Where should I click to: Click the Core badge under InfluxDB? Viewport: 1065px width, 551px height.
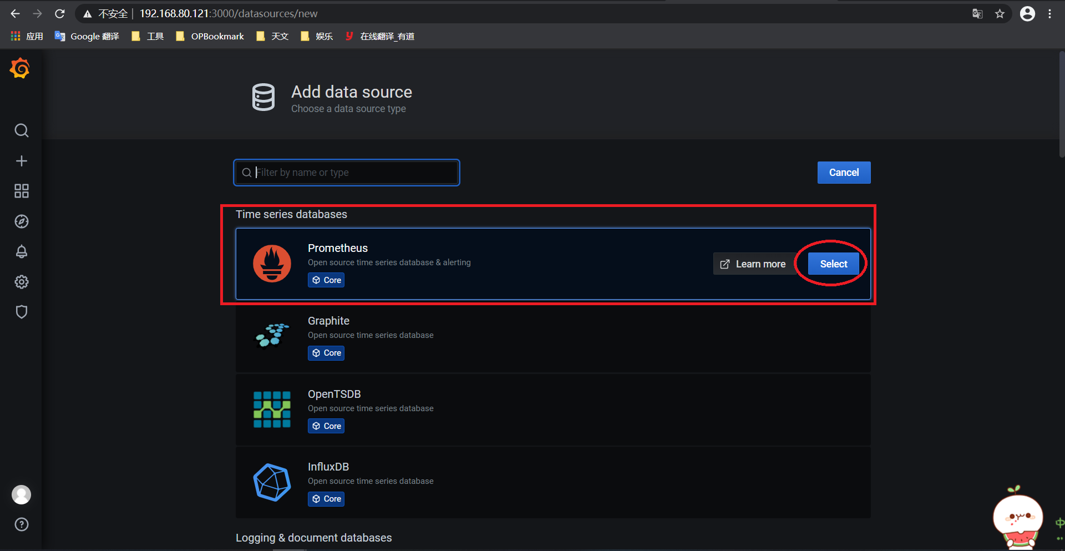click(x=326, y=499)
